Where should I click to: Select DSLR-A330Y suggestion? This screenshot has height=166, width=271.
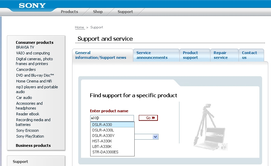coord(112,136)
